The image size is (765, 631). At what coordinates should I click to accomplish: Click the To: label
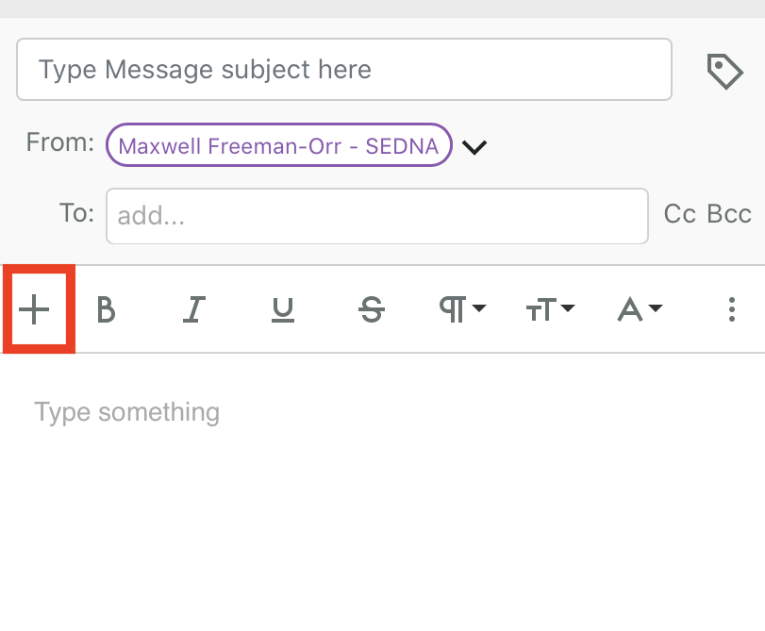click(x=77, y=214)
